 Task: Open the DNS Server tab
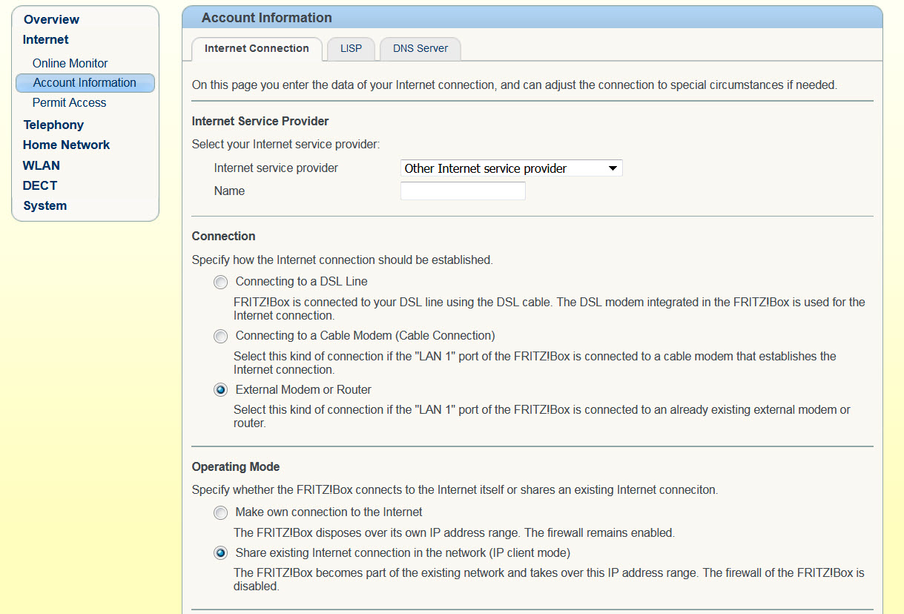click(420, 49)
